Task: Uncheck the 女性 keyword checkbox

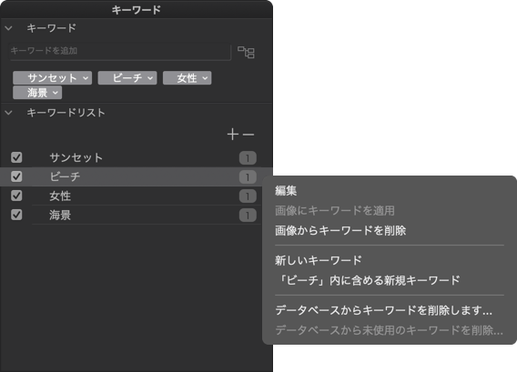Action: [16, 196]
